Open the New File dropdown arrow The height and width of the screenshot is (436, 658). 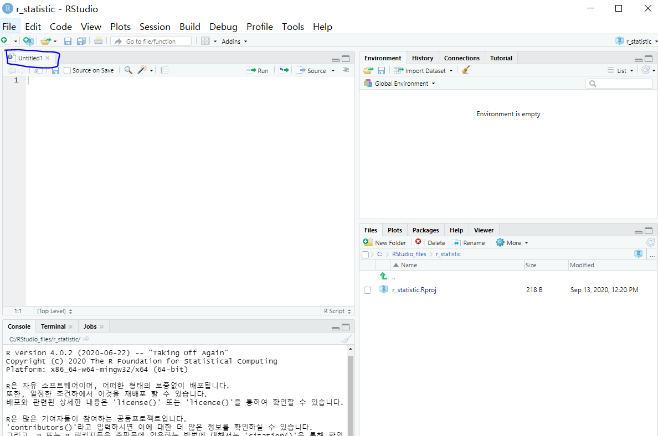[16, 41]
